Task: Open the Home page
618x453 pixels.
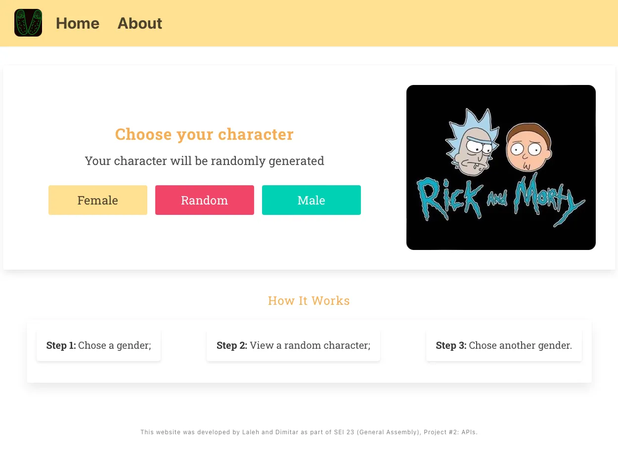Action: 77,23
